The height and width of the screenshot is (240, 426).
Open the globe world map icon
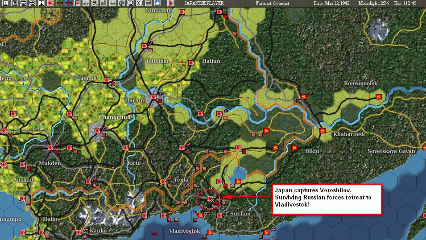click(122, 3)
